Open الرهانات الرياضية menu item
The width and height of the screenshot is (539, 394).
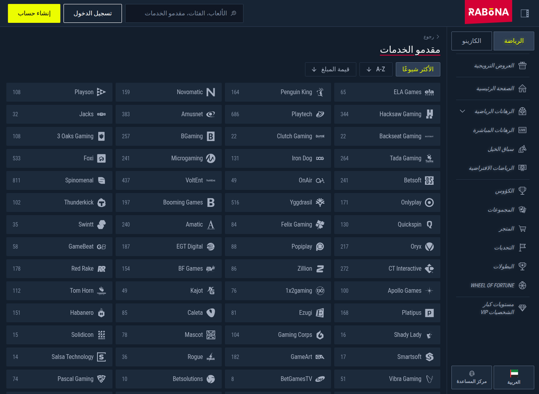494,111
